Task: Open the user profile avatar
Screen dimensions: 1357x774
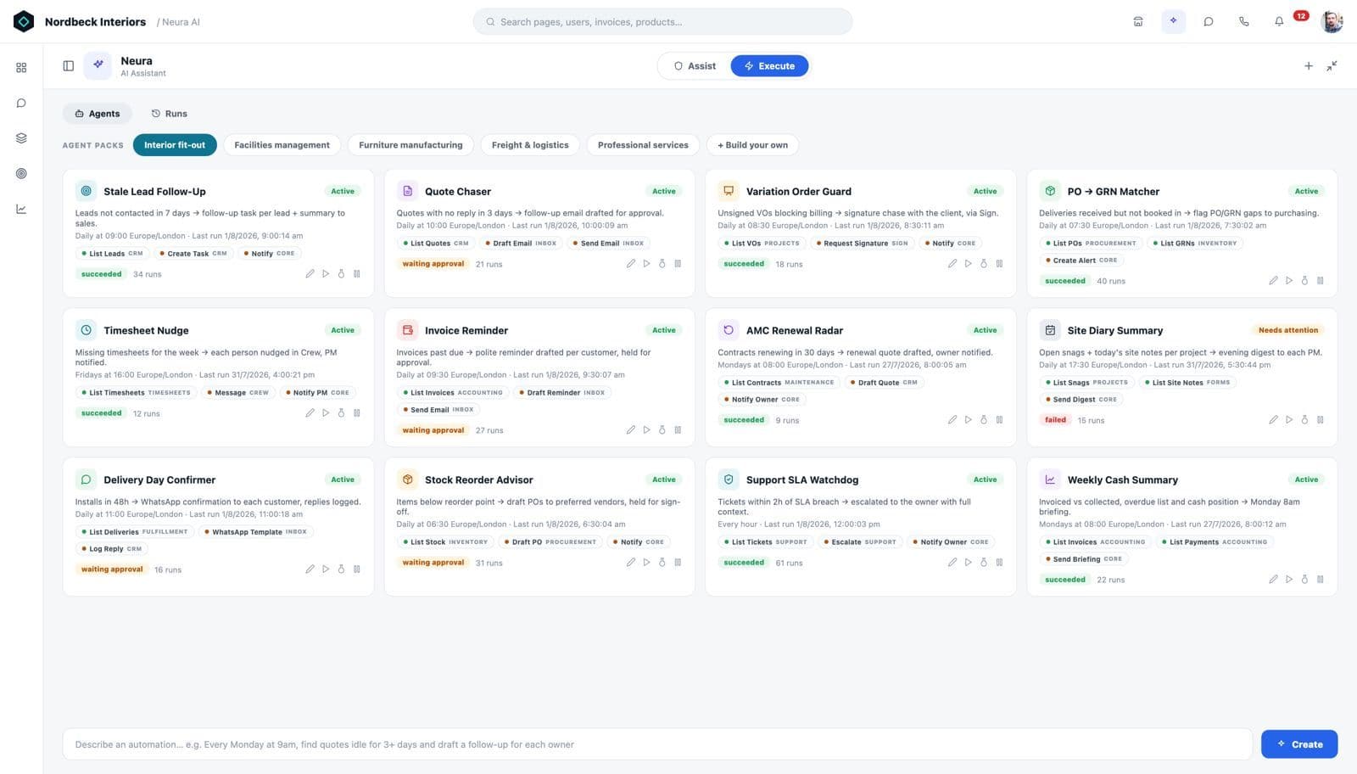Action: point(1332,21)
